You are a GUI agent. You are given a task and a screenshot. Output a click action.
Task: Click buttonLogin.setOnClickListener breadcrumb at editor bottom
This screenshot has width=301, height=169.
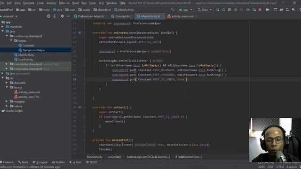148,157
